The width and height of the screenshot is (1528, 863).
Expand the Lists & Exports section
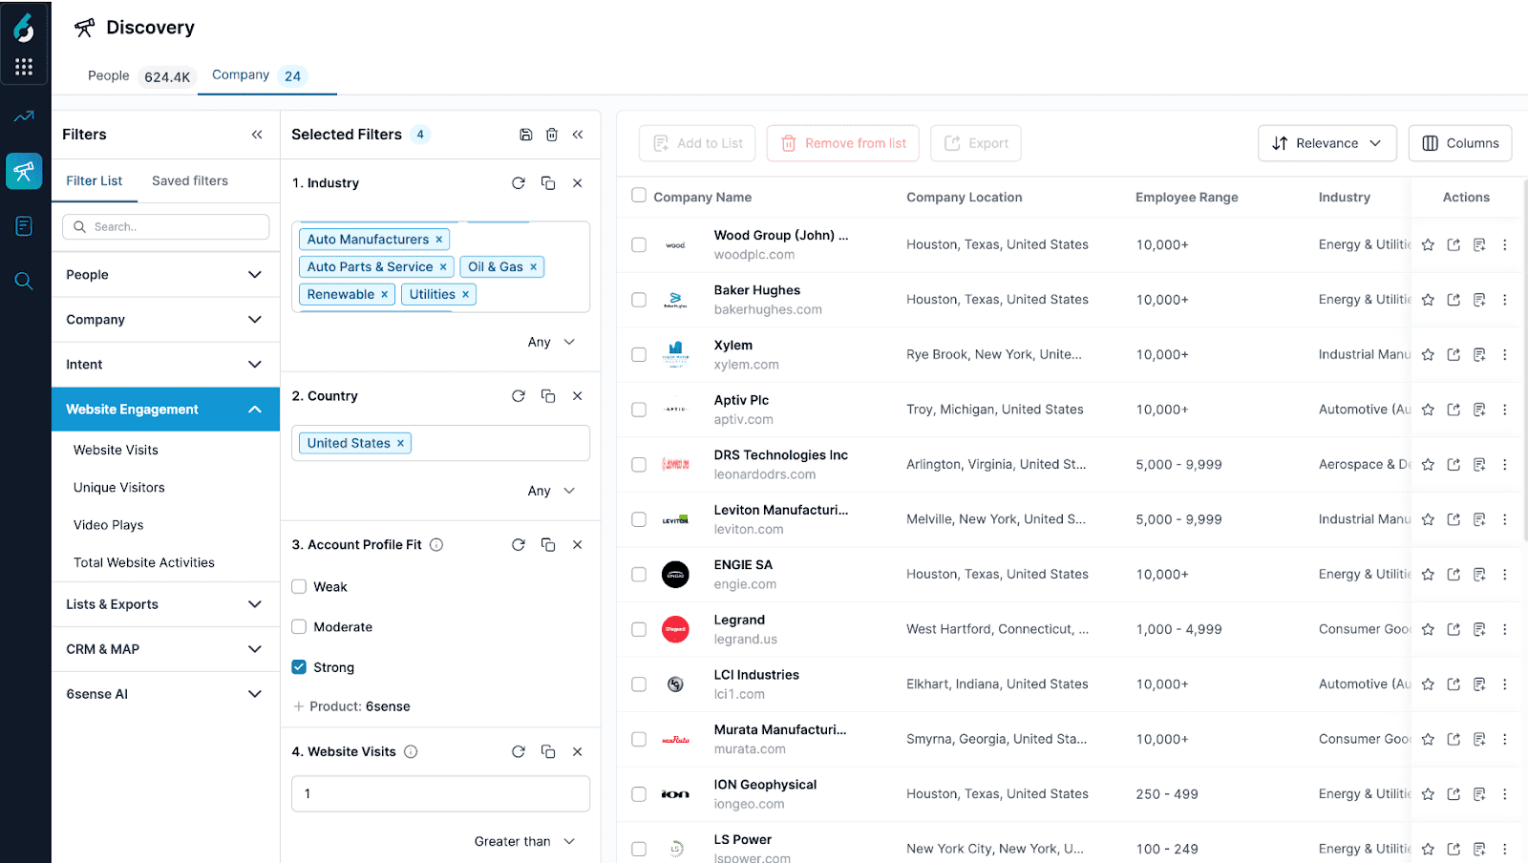tap(165, 604)
